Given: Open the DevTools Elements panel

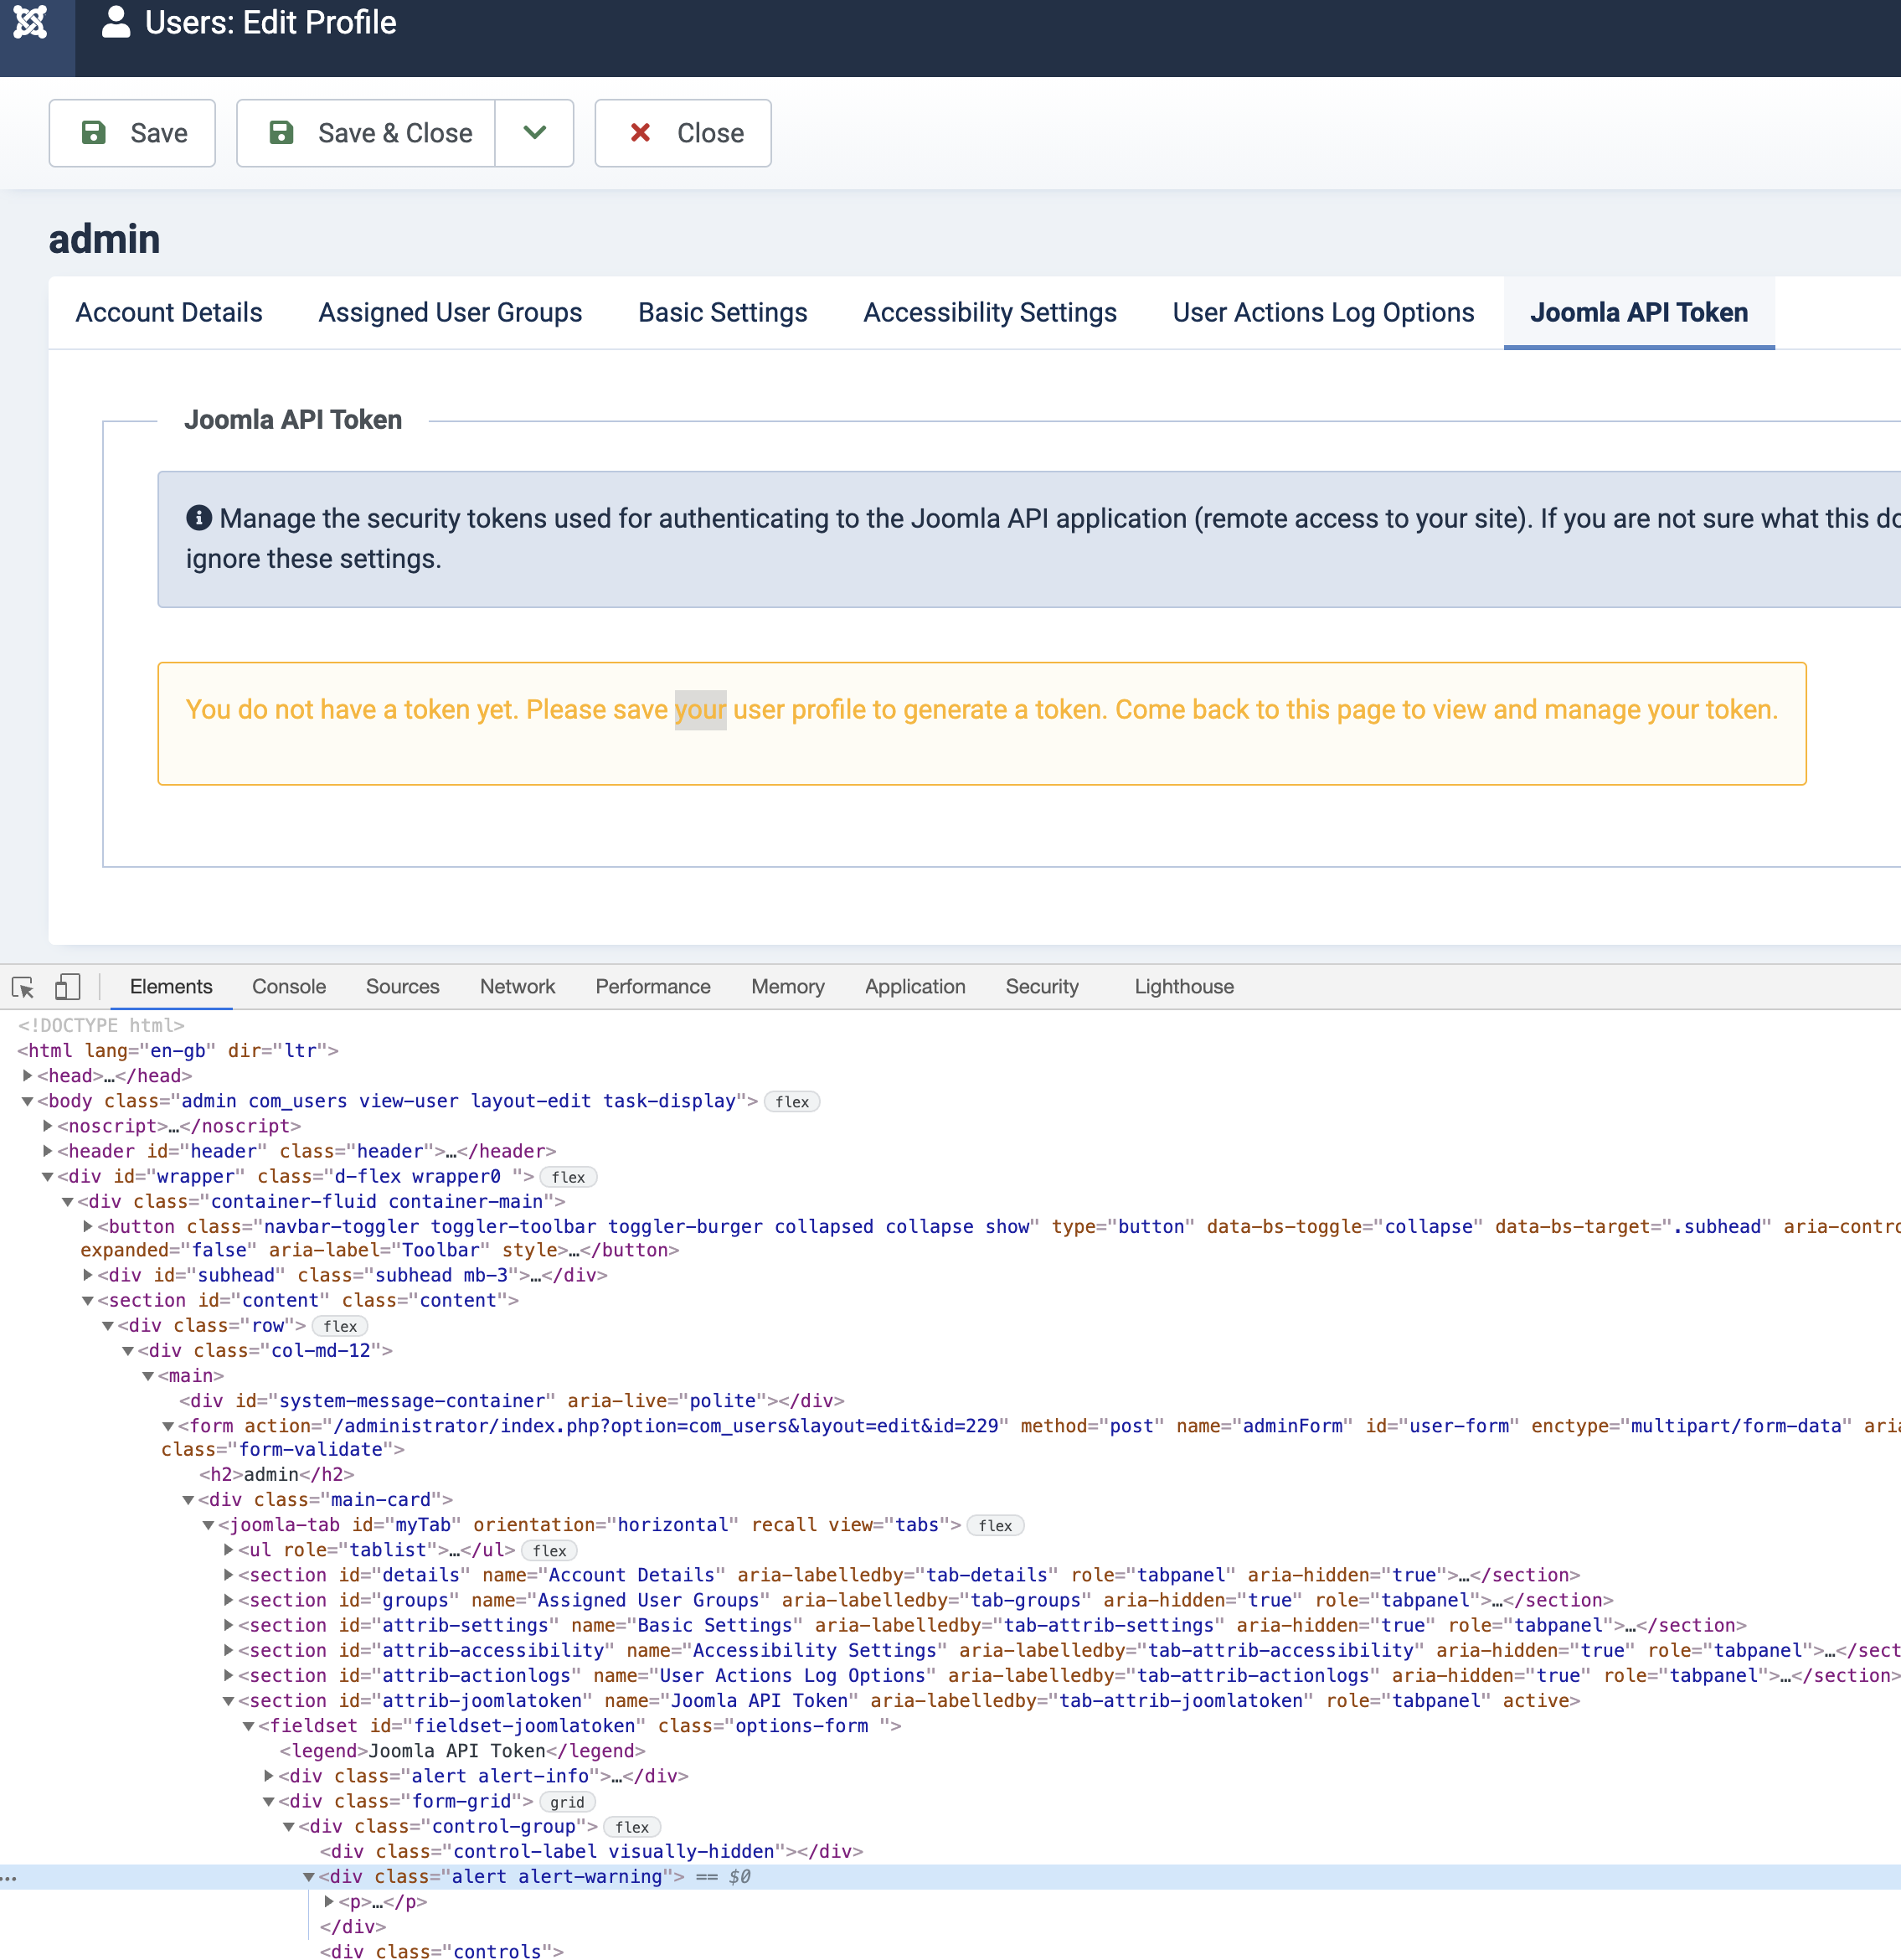Looking at the screenshot, I should point(171,987).
